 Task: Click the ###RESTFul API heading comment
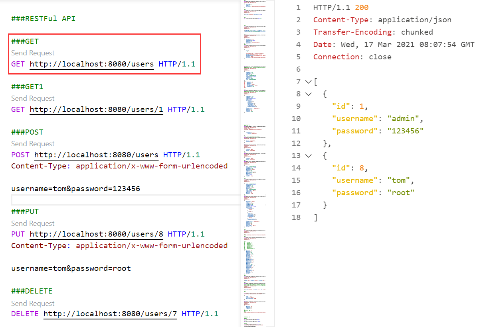click(43, 19)
